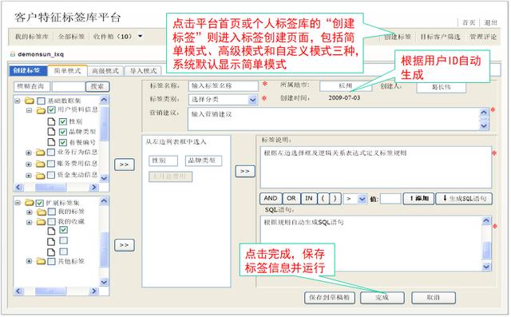Viewport: 511px width, 317px height.
Task: Click the 营销建议 text area
Action: [x=339, y=119]
